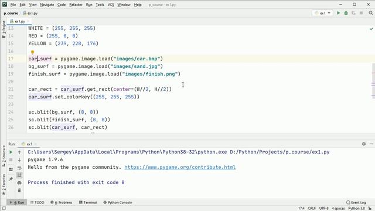The width and height of the screenshot is (375, 211).
Task: Jump down the stack trace arrow
Action: [19, 160]
